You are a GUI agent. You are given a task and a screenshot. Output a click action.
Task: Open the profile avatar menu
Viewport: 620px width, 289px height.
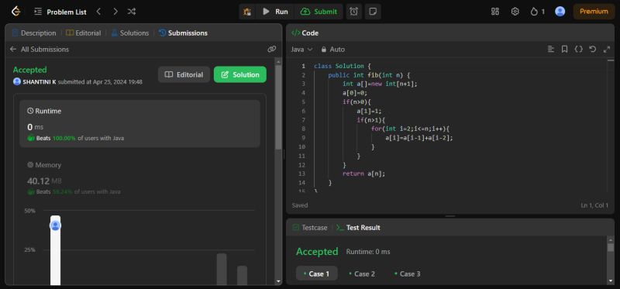pyautogui.click(x=560, y=12)
